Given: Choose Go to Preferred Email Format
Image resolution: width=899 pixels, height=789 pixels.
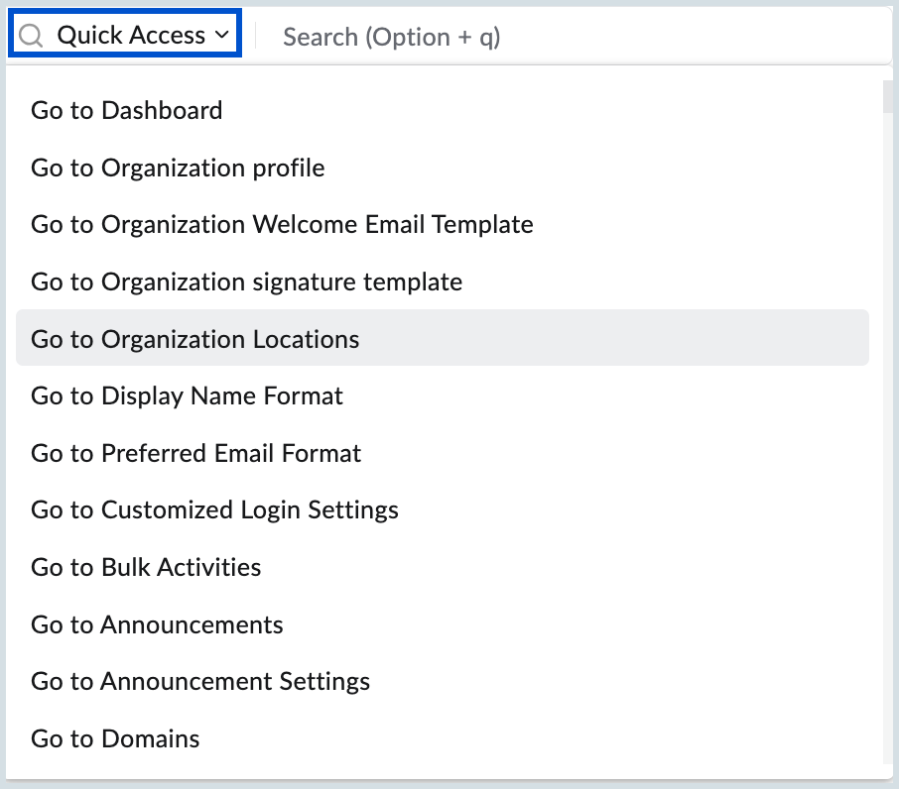Looking at the screenshot, I should [195, 454].
